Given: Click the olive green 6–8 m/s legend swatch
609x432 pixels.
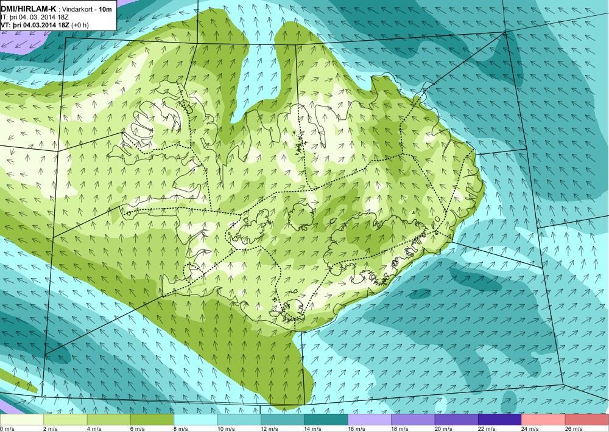Looking at the screenshot, I should pos(152,420).
